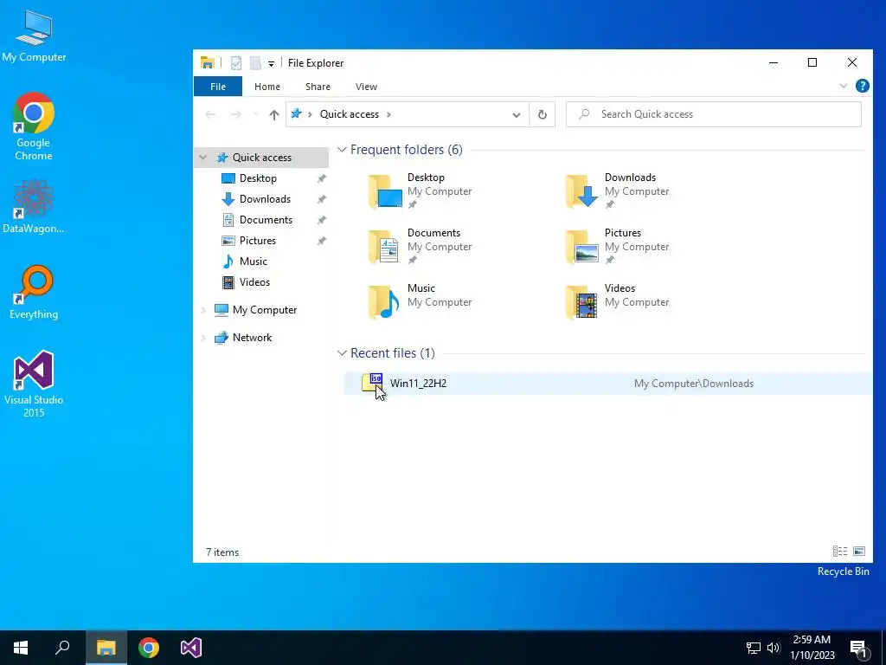This screenshot has height=665, width=886.
Task: Open the Visual Studio 2015 desktop shortcut
Action: click(x=34, y=384)
